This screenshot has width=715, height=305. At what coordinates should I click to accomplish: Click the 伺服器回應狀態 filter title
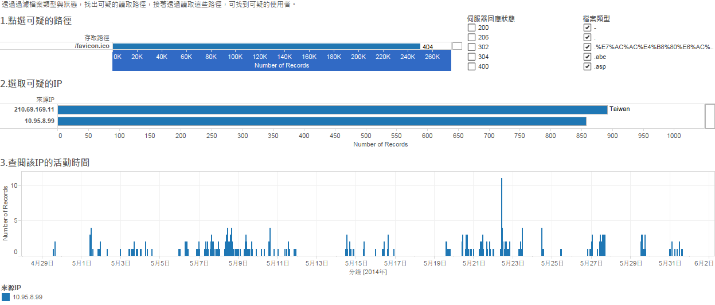click(491, 18)
